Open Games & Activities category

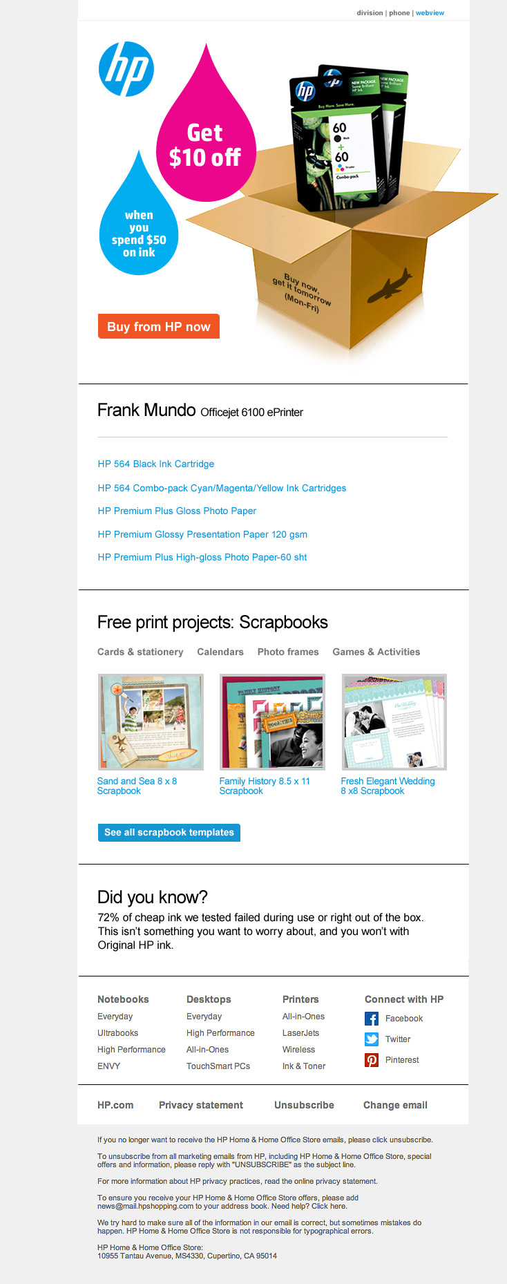pyautogui.click(x=376, y=652)
